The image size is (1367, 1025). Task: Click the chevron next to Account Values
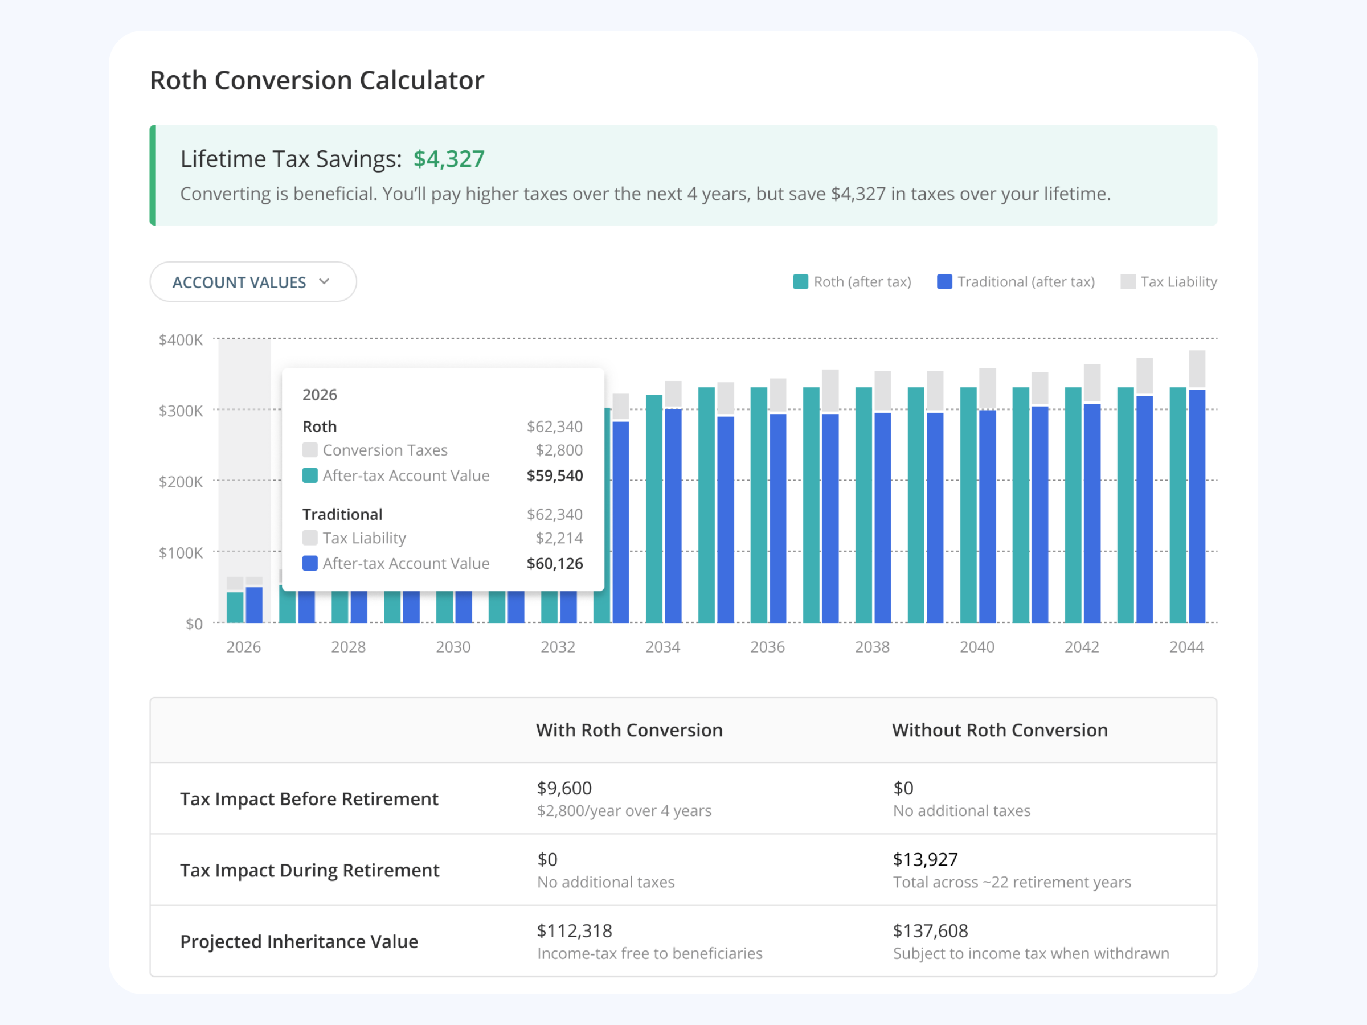pyautogui.click(x=325, y=282)
